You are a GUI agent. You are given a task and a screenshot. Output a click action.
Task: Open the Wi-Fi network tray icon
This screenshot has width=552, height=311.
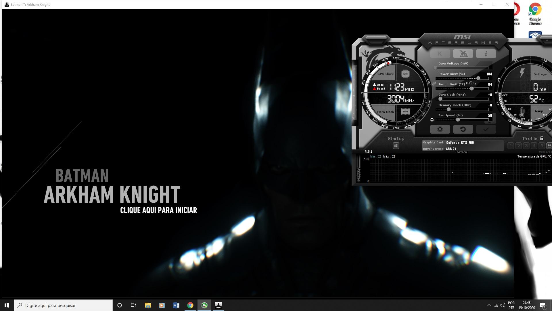[x=496, y=305]
